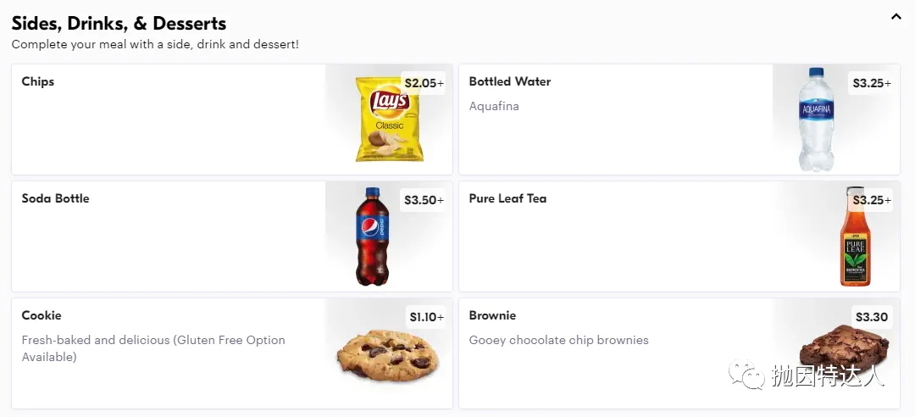Select the Aquafina water bottle image

816,120
